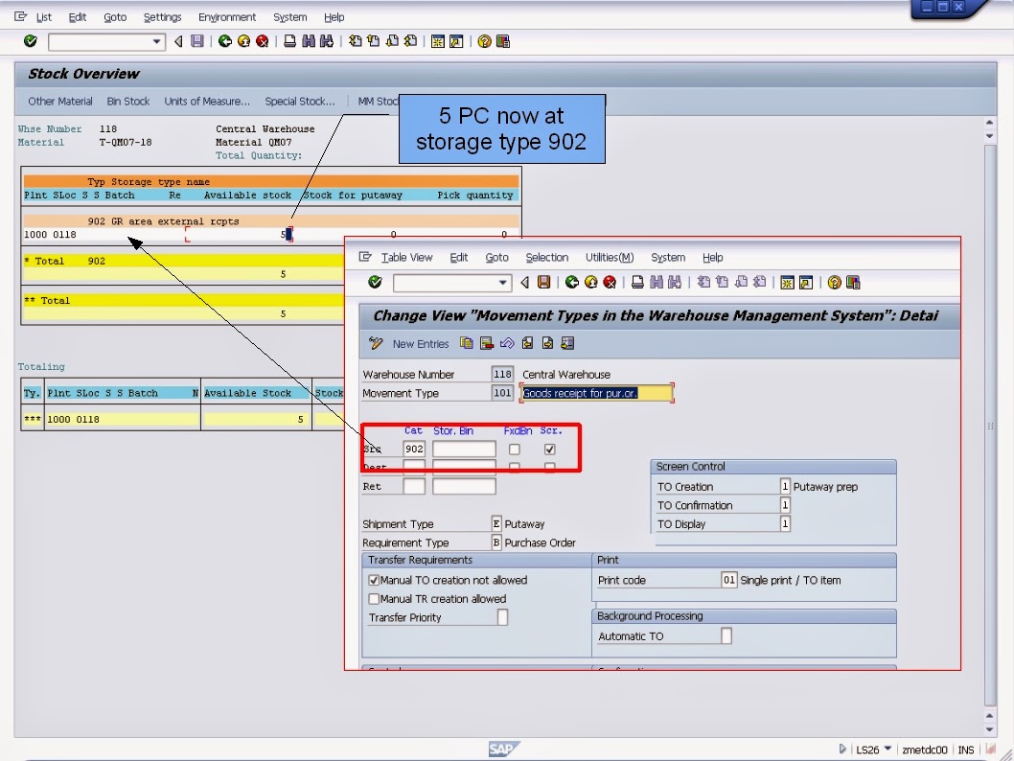Click the Find binoculars icon in Stock Overview toolbar
The image size is (1014, 761).
point(309,41)
